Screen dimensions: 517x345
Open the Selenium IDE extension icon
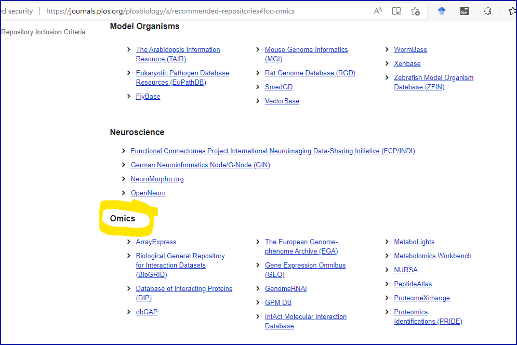pyautogui.click(x=464, y=11)
